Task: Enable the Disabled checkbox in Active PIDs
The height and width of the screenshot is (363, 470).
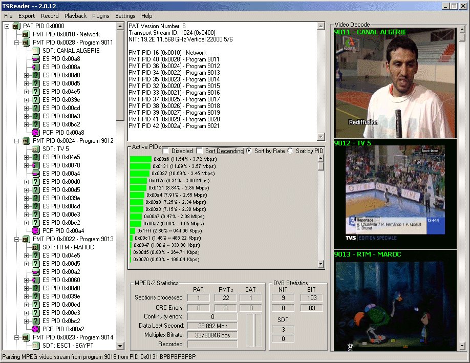Action: 166,151
